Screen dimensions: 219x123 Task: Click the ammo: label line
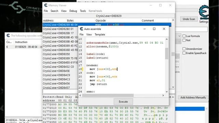90,92
